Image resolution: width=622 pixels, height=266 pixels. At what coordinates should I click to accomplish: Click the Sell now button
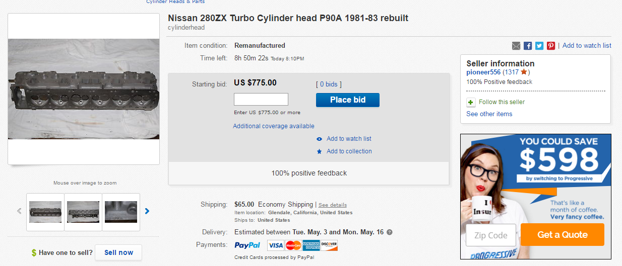pos(119,252)
